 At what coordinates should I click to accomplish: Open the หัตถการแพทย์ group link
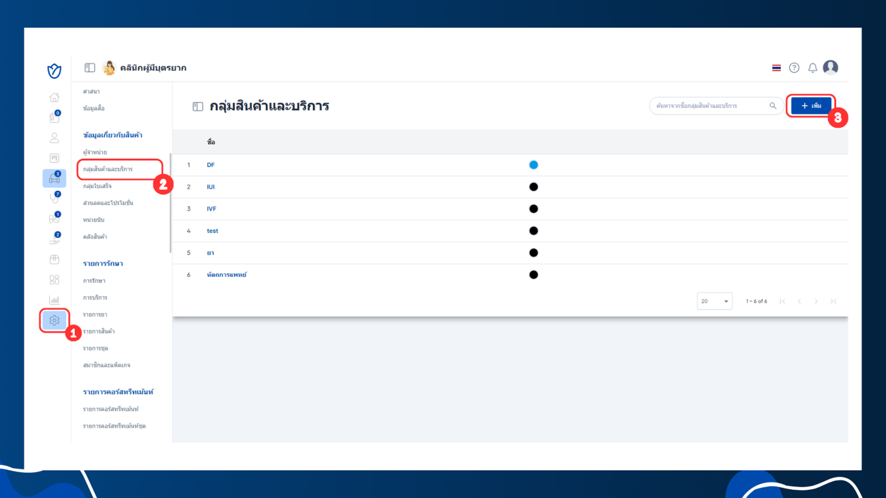click(x=227, y=275)
